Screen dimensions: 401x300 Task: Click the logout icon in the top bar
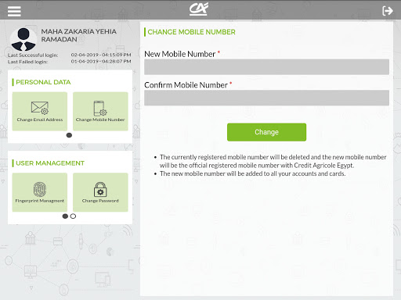(x=388, y=11)
